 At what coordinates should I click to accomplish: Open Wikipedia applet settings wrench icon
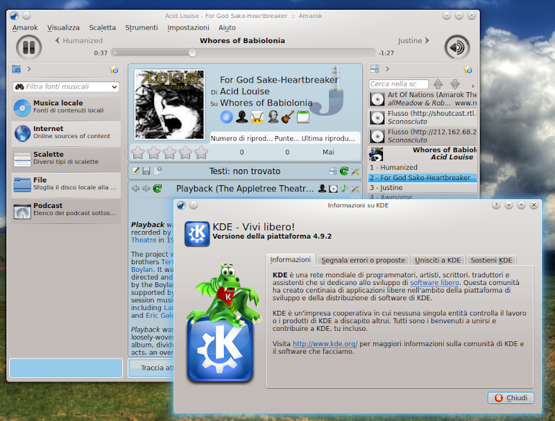tap(355, 189)
